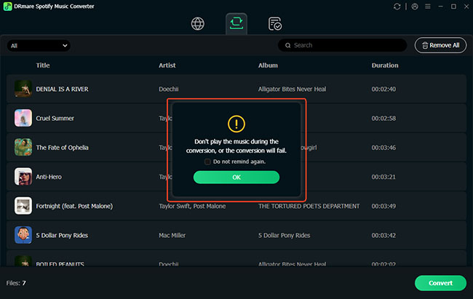Screen dimensions: 473x299
Task: Click the Duration column header
Action: pos(385,65)
